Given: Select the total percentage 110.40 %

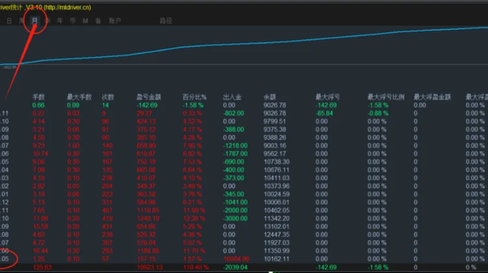Looking at the screenshot, I should point(195,267).
